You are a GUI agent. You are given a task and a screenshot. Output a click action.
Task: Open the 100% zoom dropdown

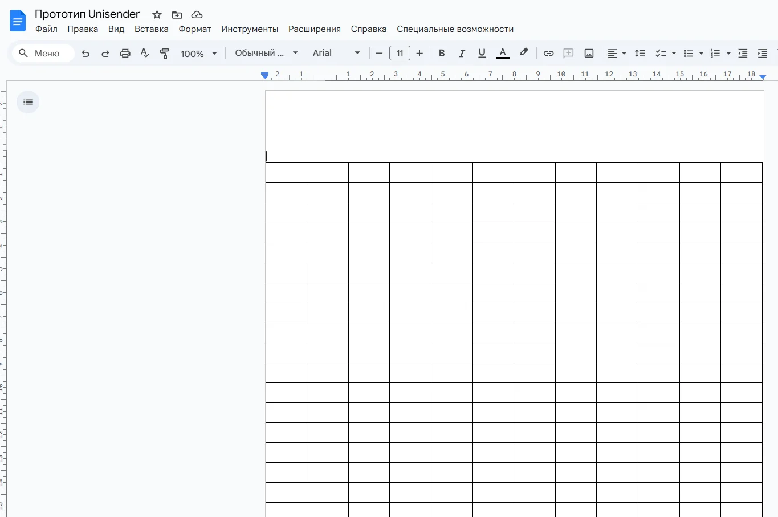point(199,53)
